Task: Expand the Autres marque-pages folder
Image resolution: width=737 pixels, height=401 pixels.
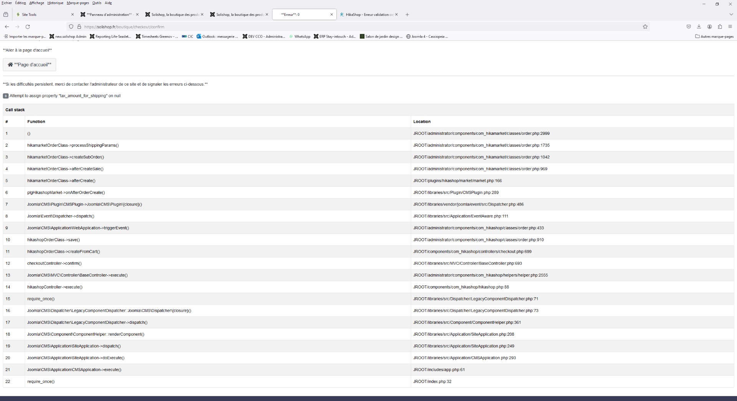Action: [714, 36]
